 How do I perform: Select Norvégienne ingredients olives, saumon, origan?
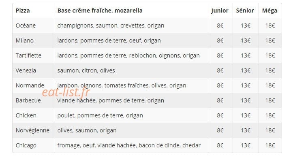[x=87, y=130]
